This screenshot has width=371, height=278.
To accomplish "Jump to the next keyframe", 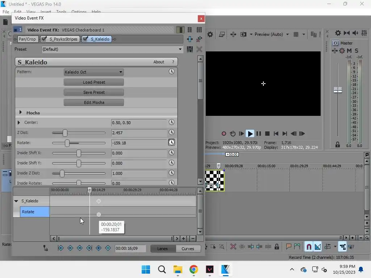I will pos(80,248).
